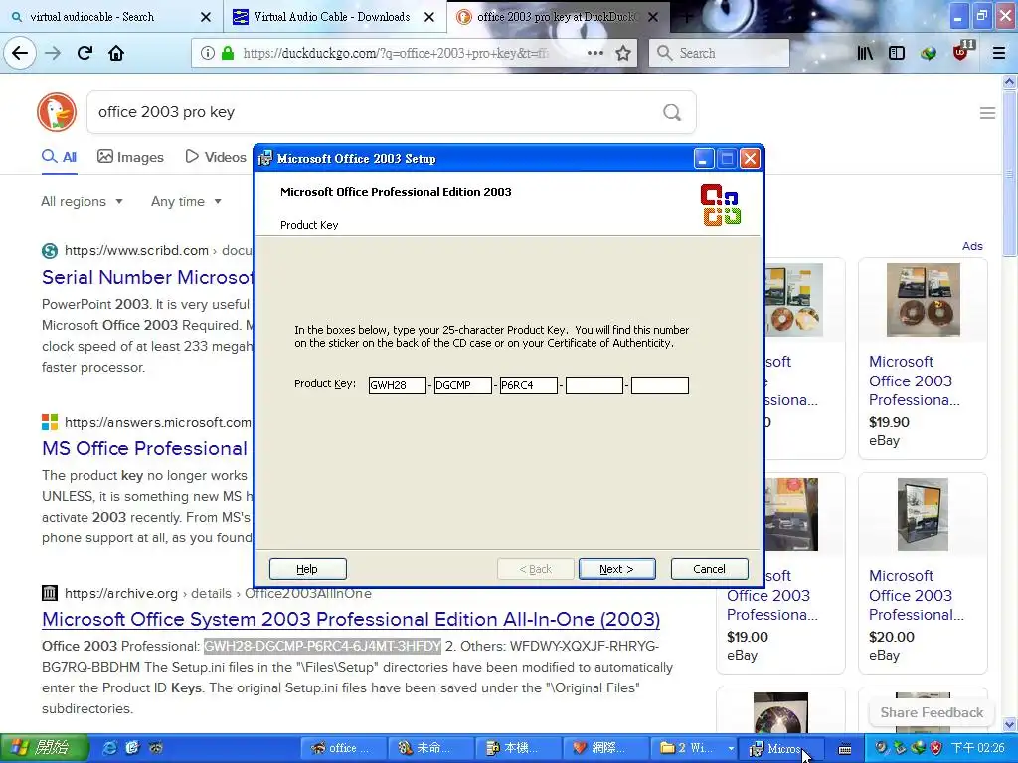Click the DuckDuckGo search magnifier button

point(672,112)
